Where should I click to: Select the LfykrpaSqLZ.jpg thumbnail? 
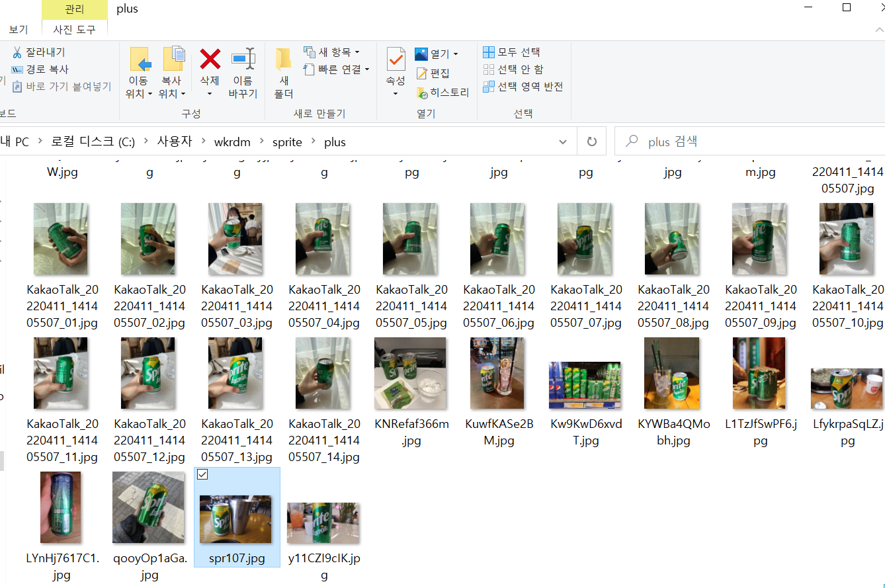tap(847, 389)
